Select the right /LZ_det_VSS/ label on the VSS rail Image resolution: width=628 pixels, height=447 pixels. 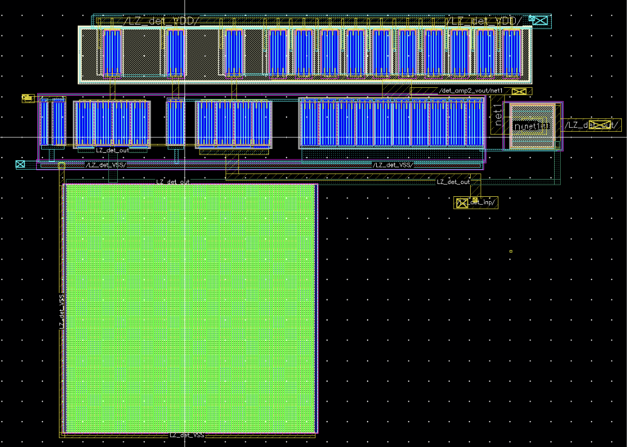393,165
